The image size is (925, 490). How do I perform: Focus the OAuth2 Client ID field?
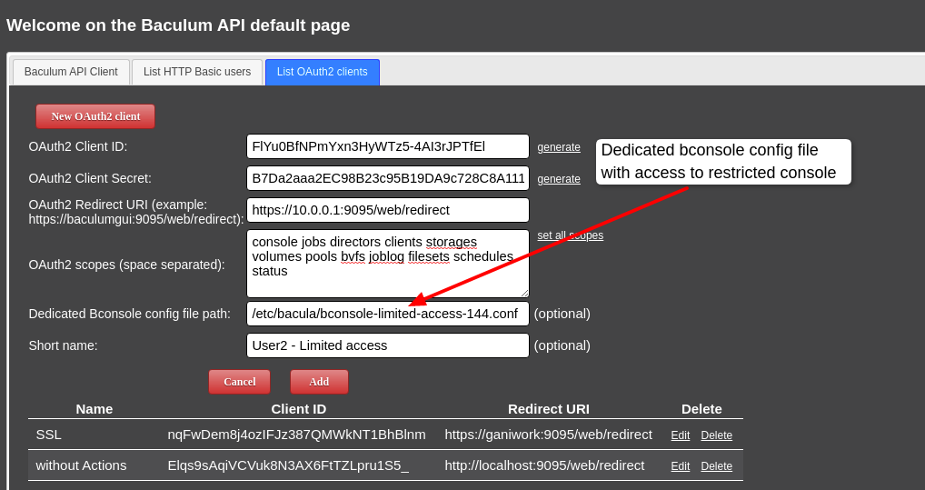tap(388, 146)
